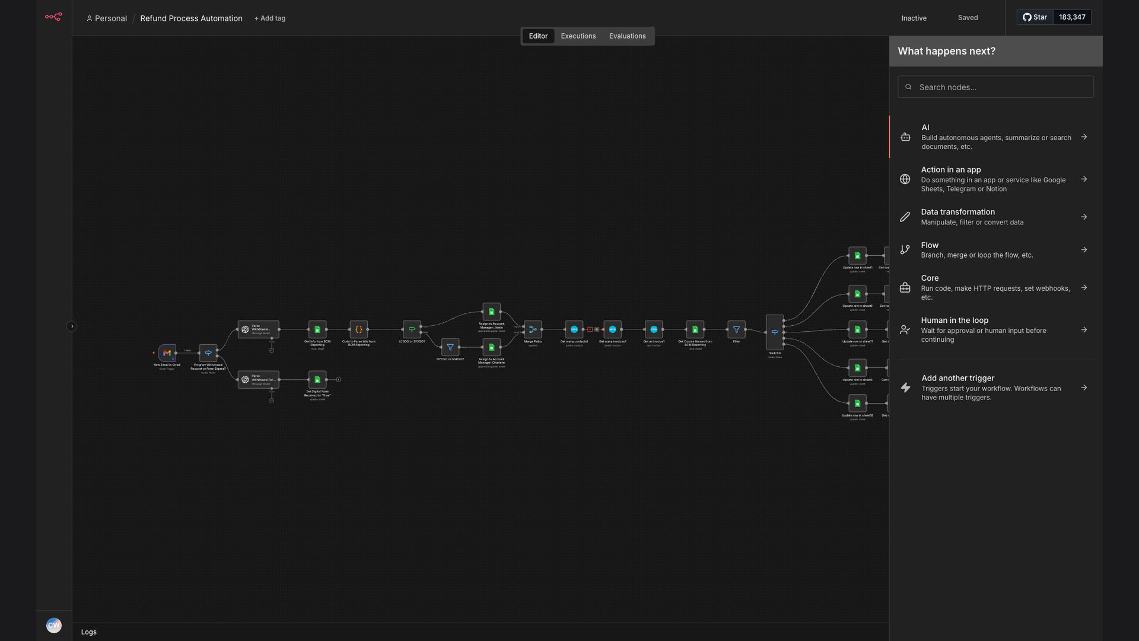Click the GitHub Star button
This screenshot has height=641, width=1139.
pos(1035,17)
